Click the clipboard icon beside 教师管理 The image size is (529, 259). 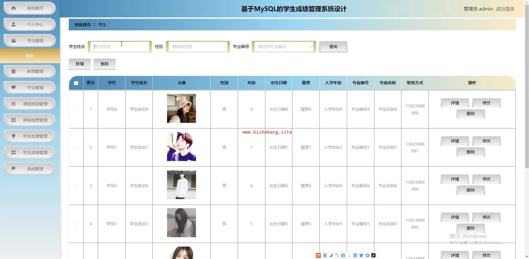(13, 71)
